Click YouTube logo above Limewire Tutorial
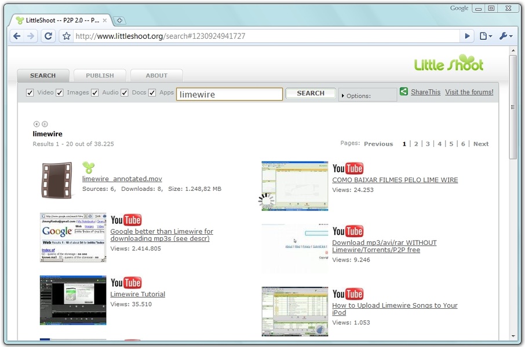The image size is (525, 347). click(x=126, y=283)
